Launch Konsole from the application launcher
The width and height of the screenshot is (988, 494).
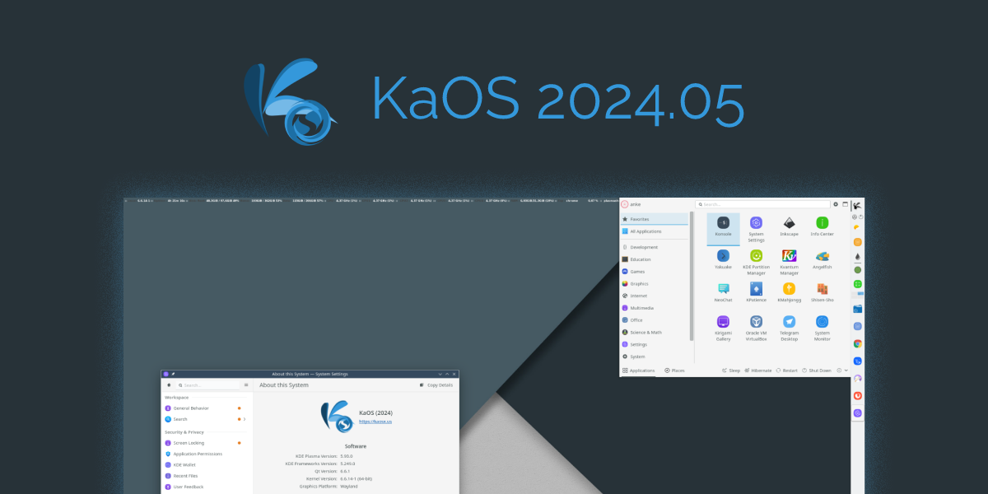tap(723, 223)
